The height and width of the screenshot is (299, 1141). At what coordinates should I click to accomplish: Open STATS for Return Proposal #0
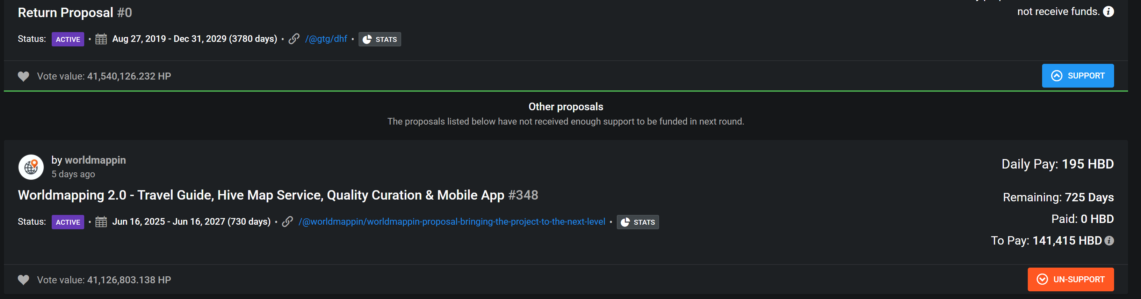pyautogui.click(x=380, y=39)
